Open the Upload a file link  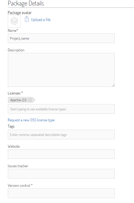coord(41,20)
